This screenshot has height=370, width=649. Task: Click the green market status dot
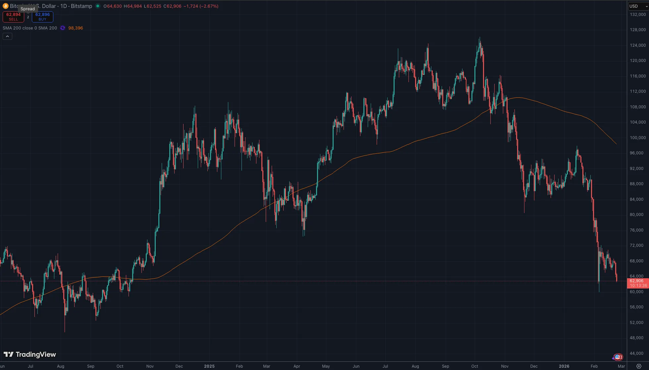point(98,6)
